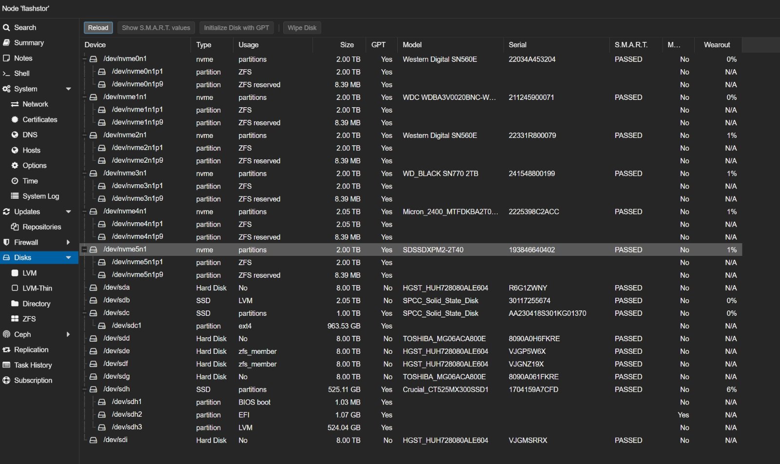Screen dimensions: 780x464
Task: Sort by the Size column header
Action: pos(339,45)
